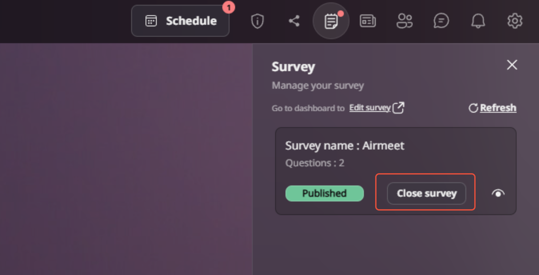
Task: Show the people list icon
Action: tap(404, 21)
